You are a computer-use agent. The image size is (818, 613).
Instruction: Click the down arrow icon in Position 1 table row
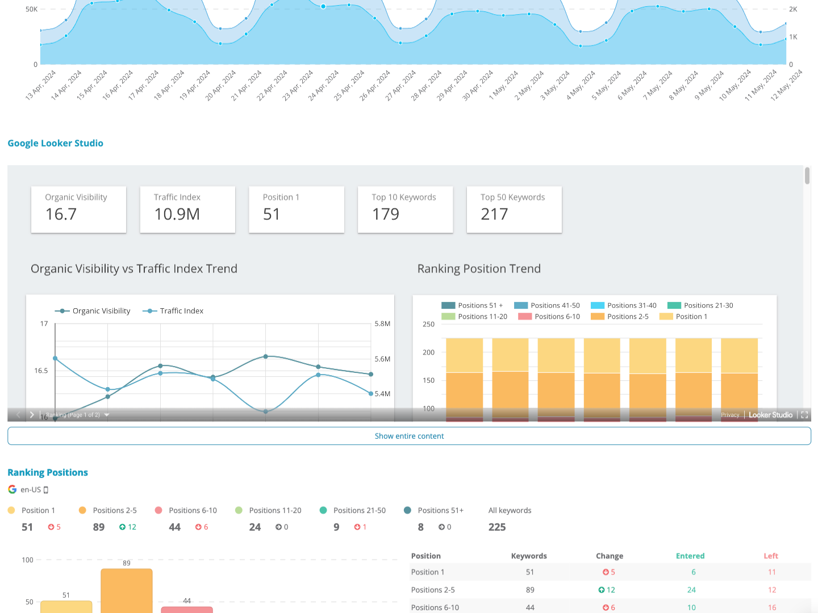[606, 572]
